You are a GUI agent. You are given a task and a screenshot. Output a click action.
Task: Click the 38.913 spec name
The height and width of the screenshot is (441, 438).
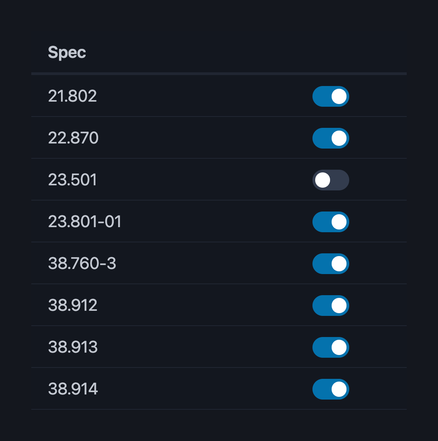[73, 347]
